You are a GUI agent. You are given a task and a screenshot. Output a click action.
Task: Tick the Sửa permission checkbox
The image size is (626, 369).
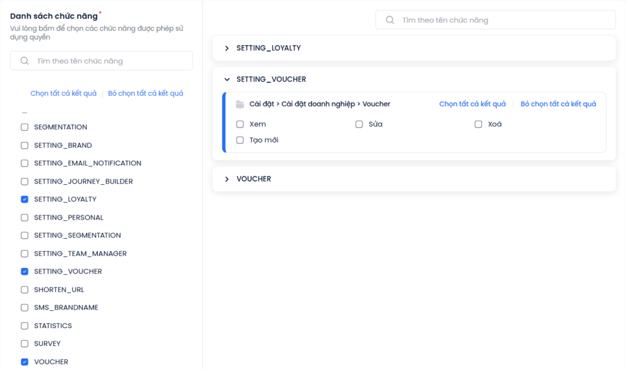pos(359,124)
